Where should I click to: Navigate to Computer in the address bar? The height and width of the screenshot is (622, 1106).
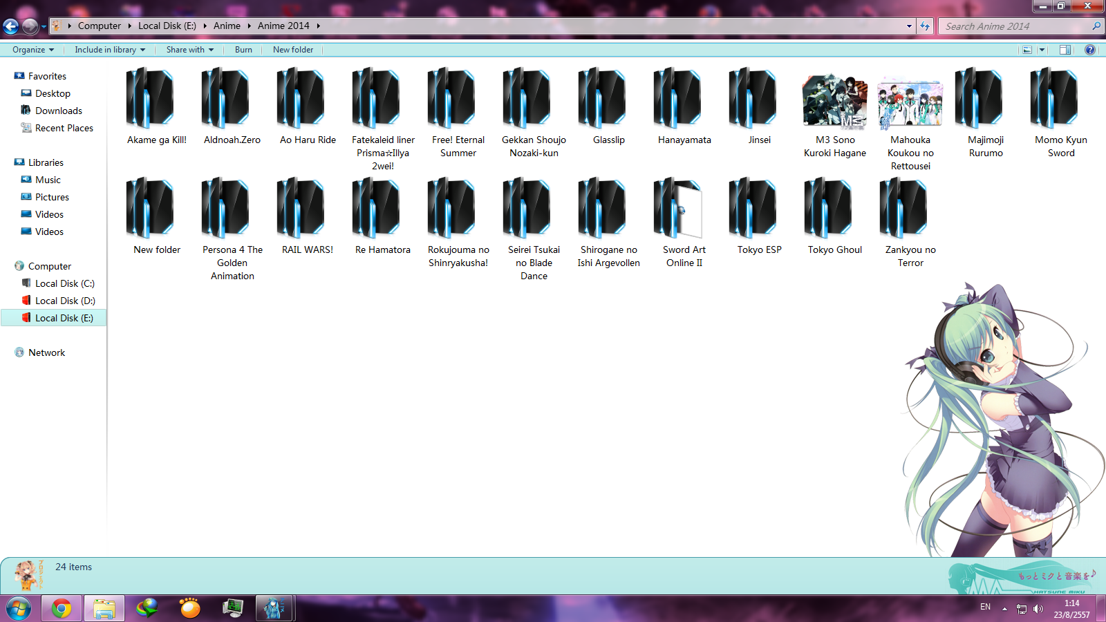(100, 26)
